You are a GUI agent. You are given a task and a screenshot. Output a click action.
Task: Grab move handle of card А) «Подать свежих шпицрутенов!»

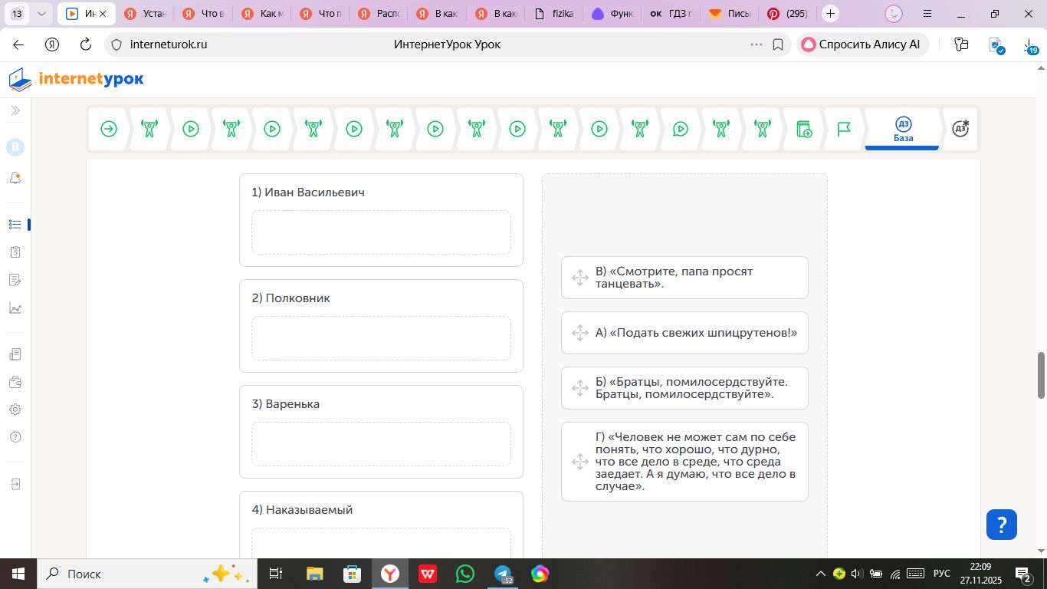coord(579,333)
